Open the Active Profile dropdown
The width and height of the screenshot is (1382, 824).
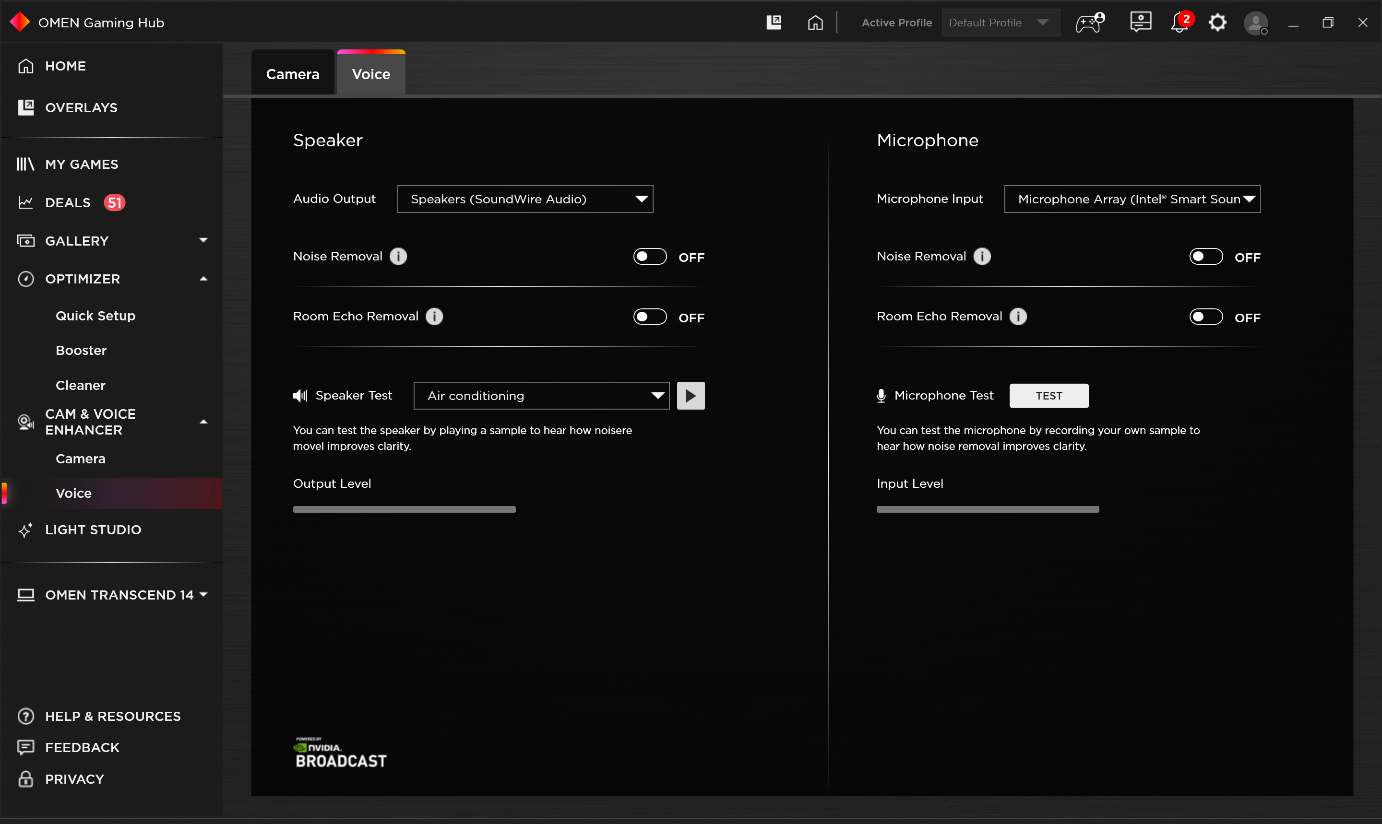click(1001, 22)
